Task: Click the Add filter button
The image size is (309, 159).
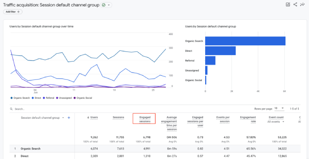Action: click(13, 12)
